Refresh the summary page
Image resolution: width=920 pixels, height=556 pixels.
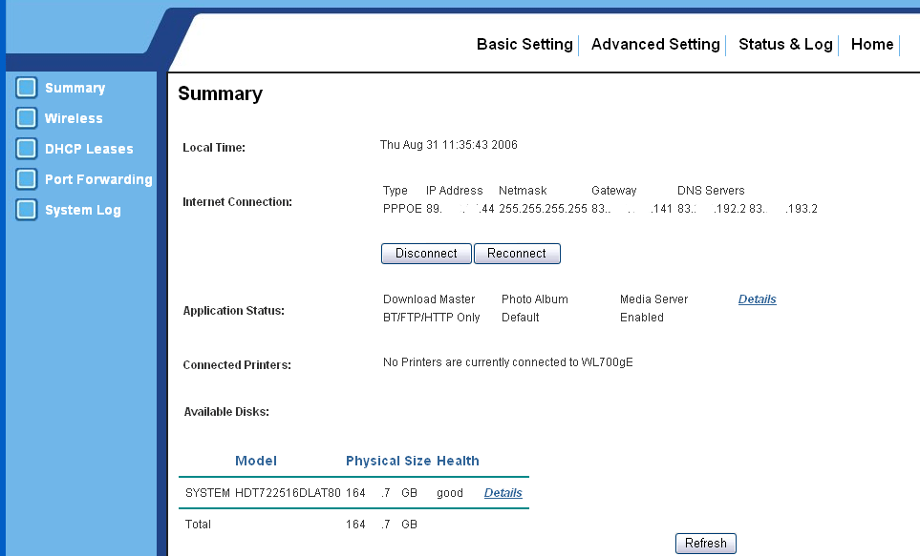point(706,544)
